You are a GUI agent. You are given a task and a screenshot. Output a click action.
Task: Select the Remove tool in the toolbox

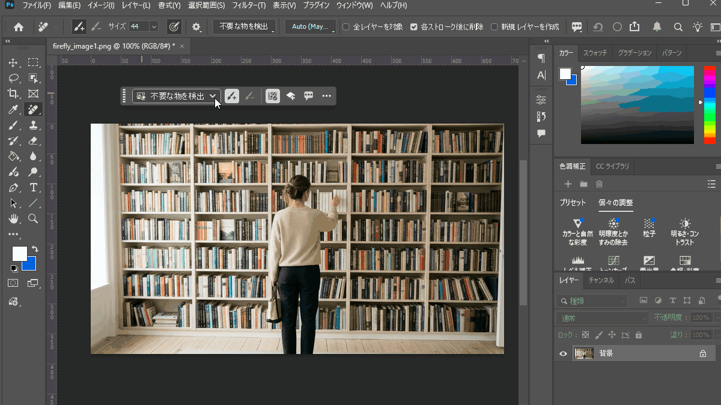coord(33,110)
